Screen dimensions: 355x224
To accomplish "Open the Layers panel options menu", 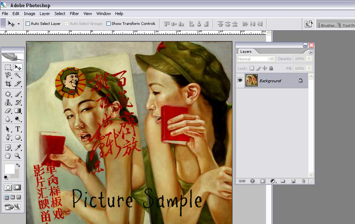I will click(311, 52).
